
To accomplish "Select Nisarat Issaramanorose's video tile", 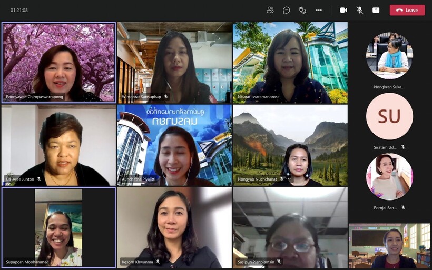I will click(x=290, y=62).
